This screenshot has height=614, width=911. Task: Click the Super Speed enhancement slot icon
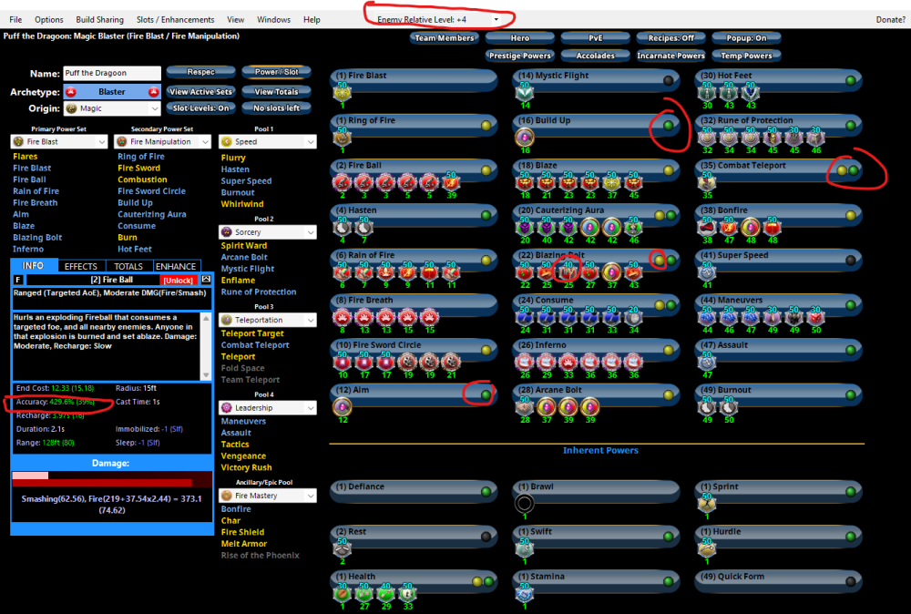coord(705,272)
